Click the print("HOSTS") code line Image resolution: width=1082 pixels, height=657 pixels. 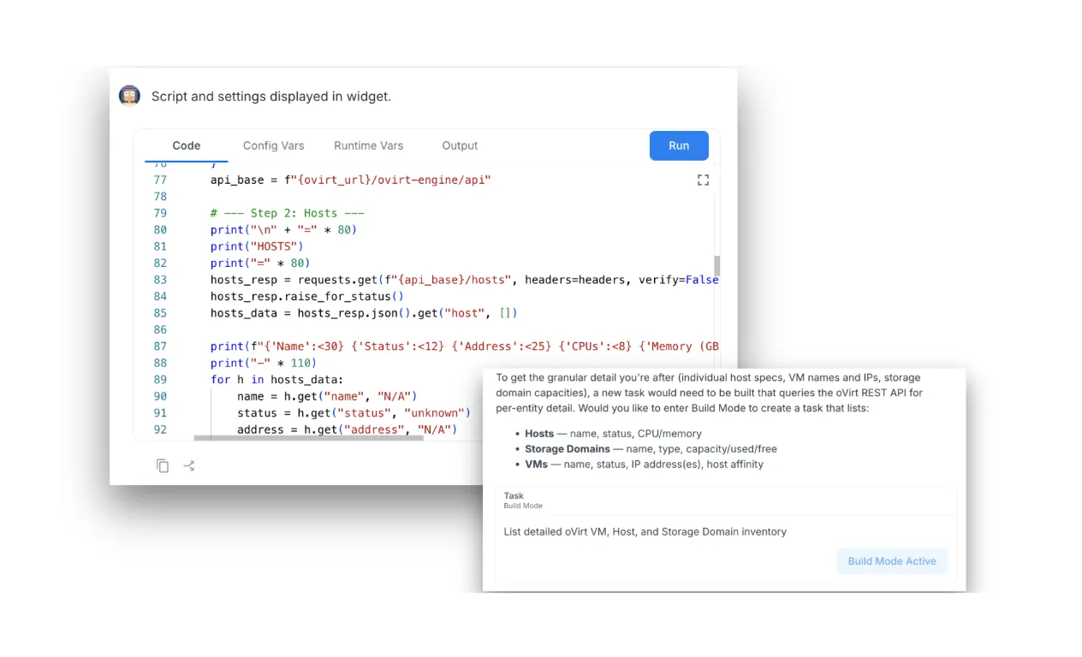(257, 246)
